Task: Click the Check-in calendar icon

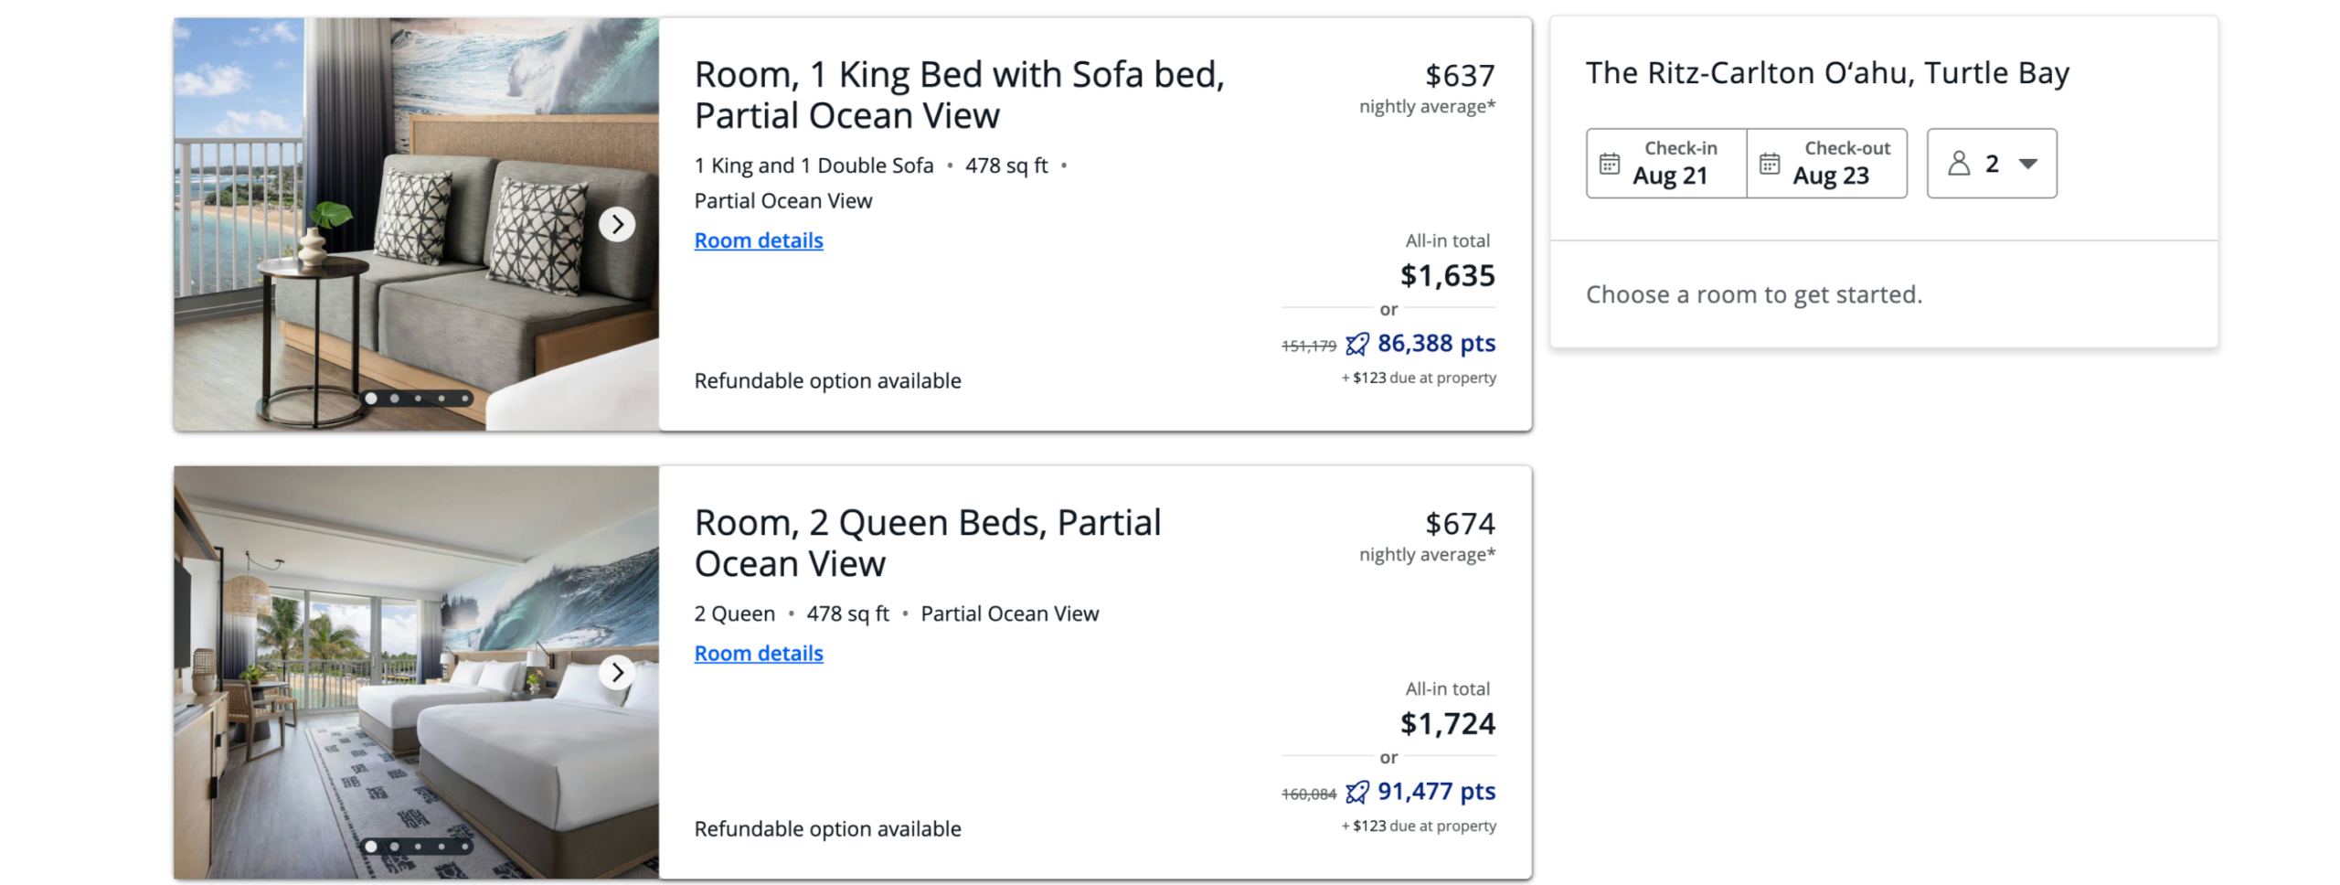Action: [x=1609, y=164]
